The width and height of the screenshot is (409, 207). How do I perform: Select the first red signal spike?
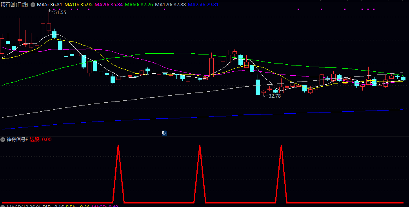pos(118,174)
